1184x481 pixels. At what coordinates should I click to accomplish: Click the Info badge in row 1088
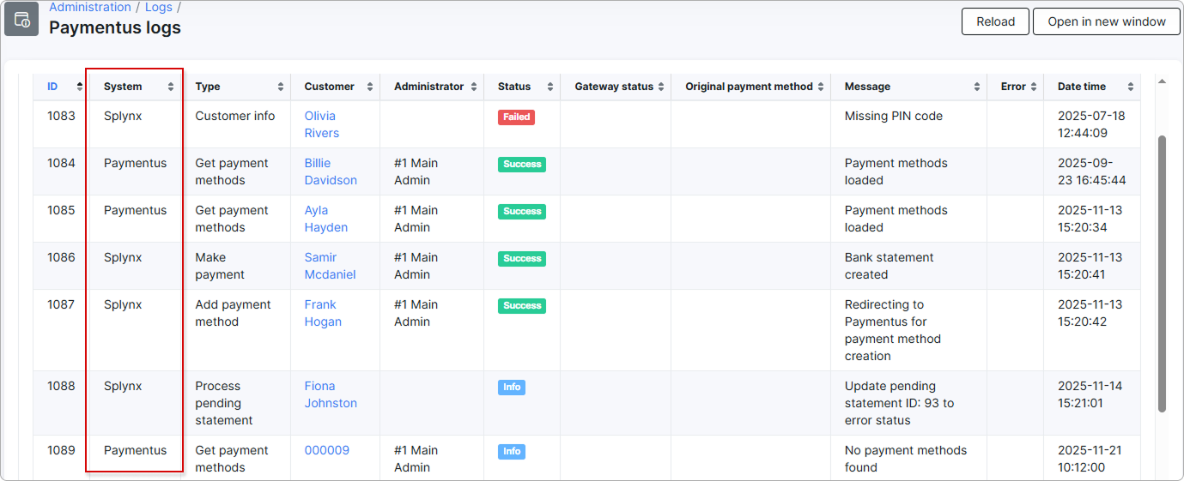point(512,388)
